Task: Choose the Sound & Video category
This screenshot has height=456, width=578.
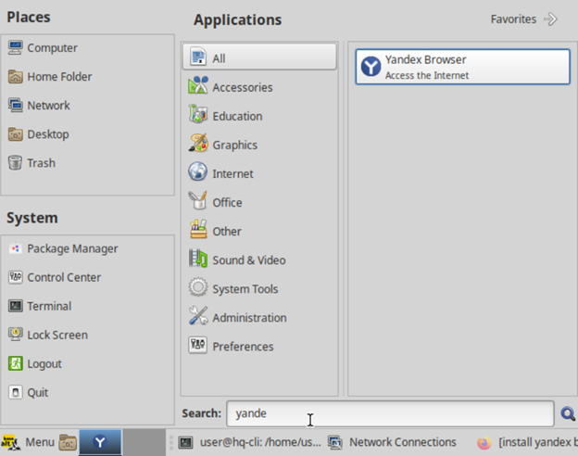Action: click(248, 260)
